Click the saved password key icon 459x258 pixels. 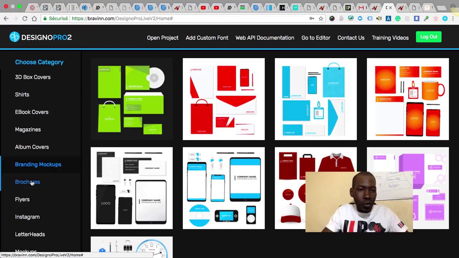pyautogui.click(x=312, y=18)
